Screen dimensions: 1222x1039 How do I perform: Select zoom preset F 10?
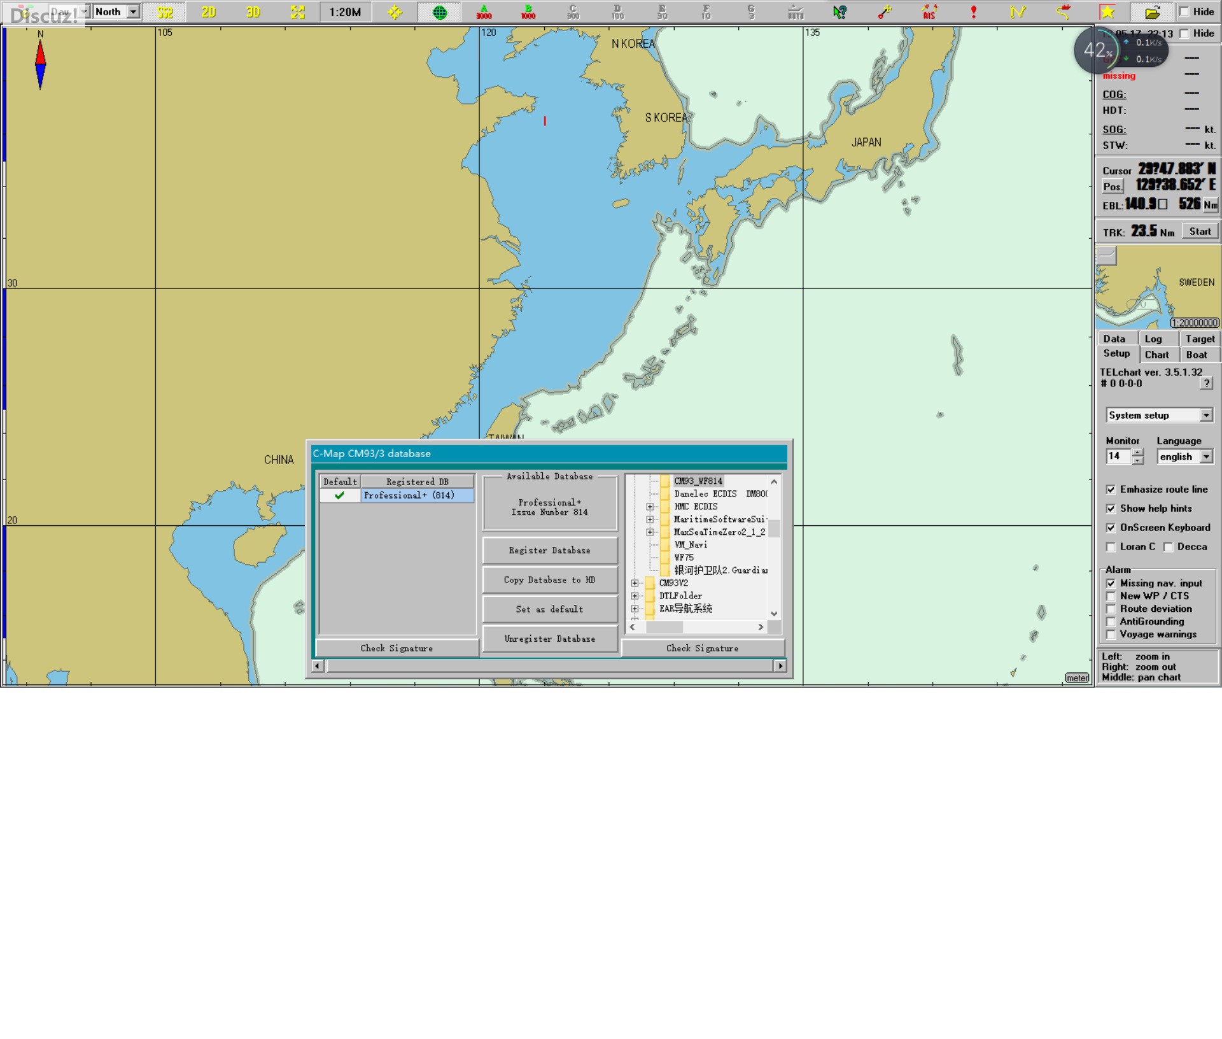pos(706,12)
